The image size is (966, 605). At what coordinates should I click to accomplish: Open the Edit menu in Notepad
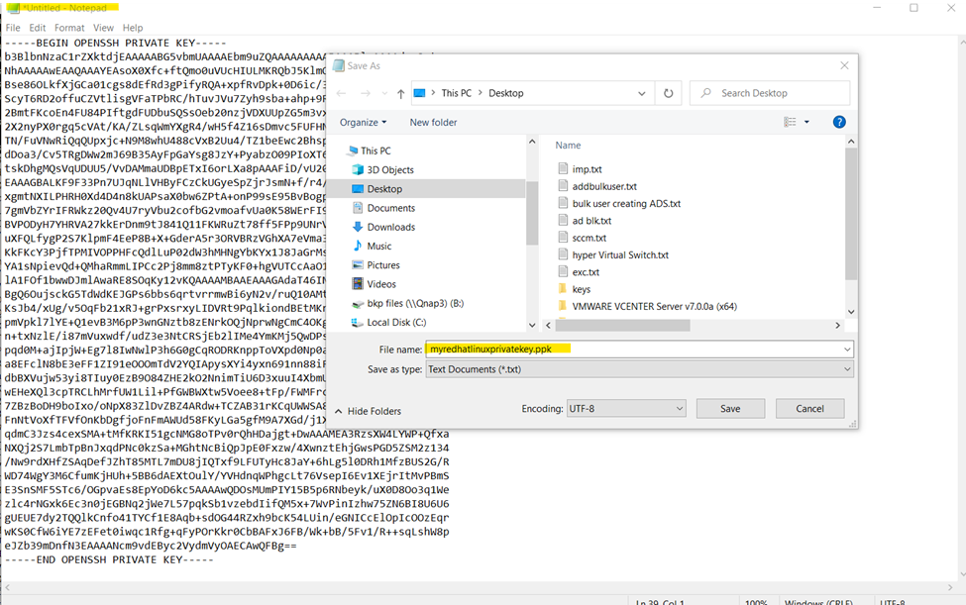tap(38, 28)
